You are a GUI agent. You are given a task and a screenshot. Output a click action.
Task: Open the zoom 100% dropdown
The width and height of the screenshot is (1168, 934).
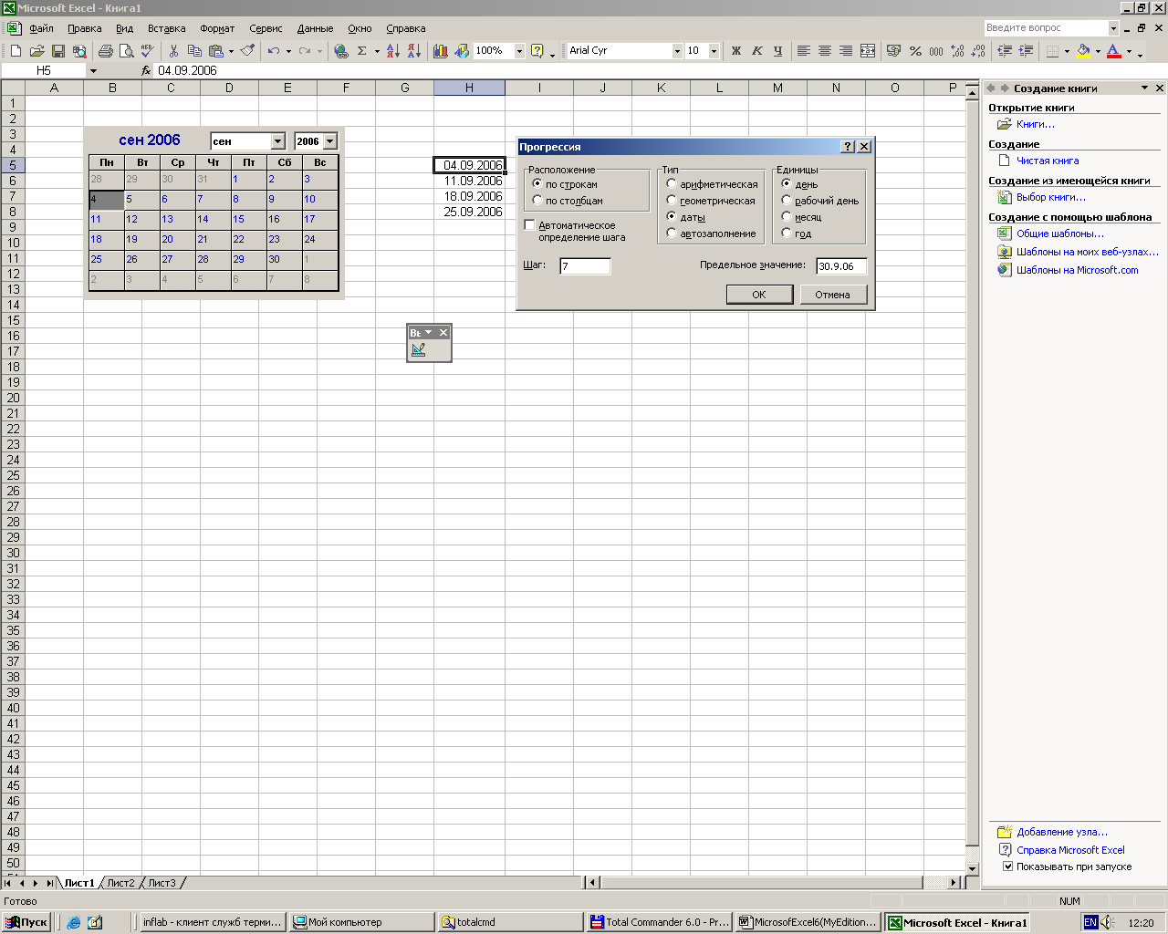pyautogui.click(x=519, y=51)
